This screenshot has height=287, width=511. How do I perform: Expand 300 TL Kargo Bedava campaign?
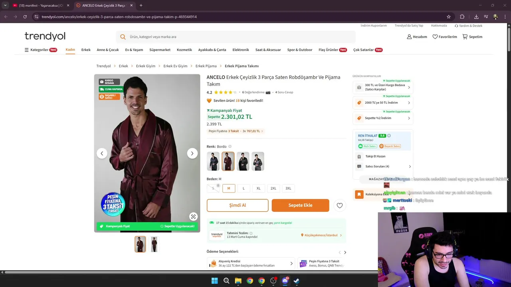coord(383,87)
